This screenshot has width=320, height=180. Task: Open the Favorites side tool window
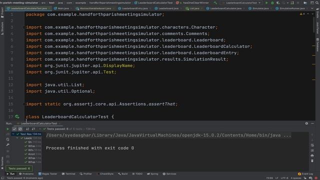2,163
